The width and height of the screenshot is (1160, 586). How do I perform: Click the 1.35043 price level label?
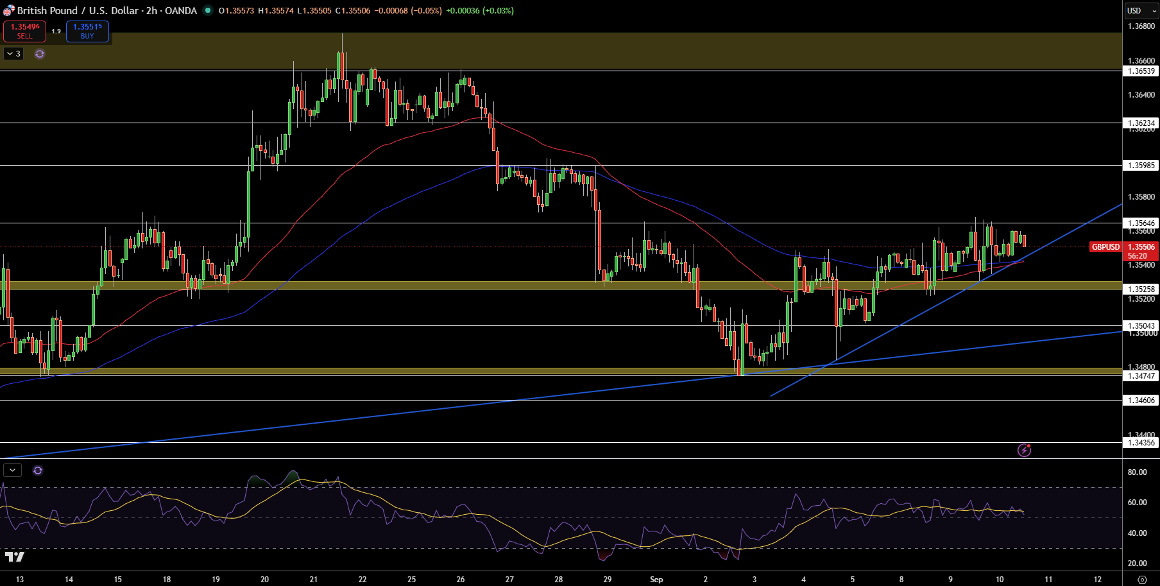click(x=1141, y=326)
